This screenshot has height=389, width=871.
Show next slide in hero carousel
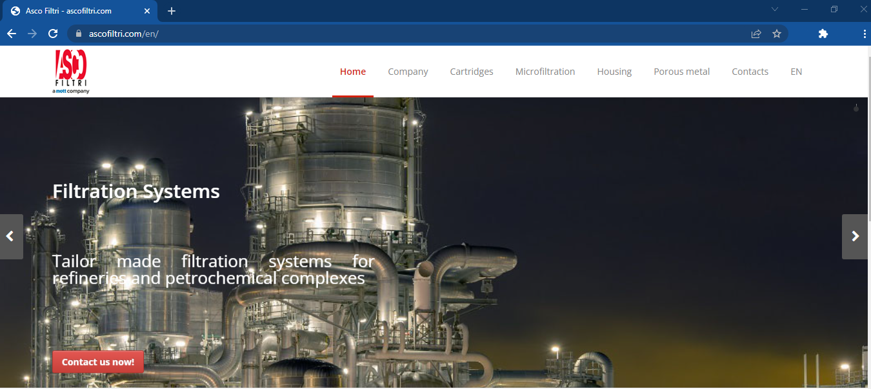(x=855, y=237)
